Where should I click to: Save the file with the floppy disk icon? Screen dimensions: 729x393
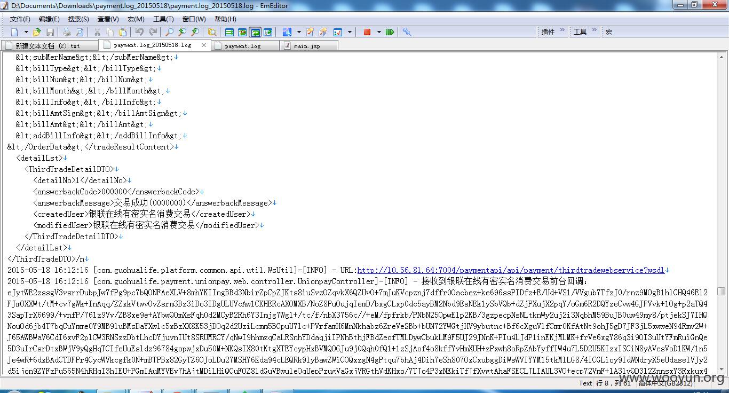point(50,32)
